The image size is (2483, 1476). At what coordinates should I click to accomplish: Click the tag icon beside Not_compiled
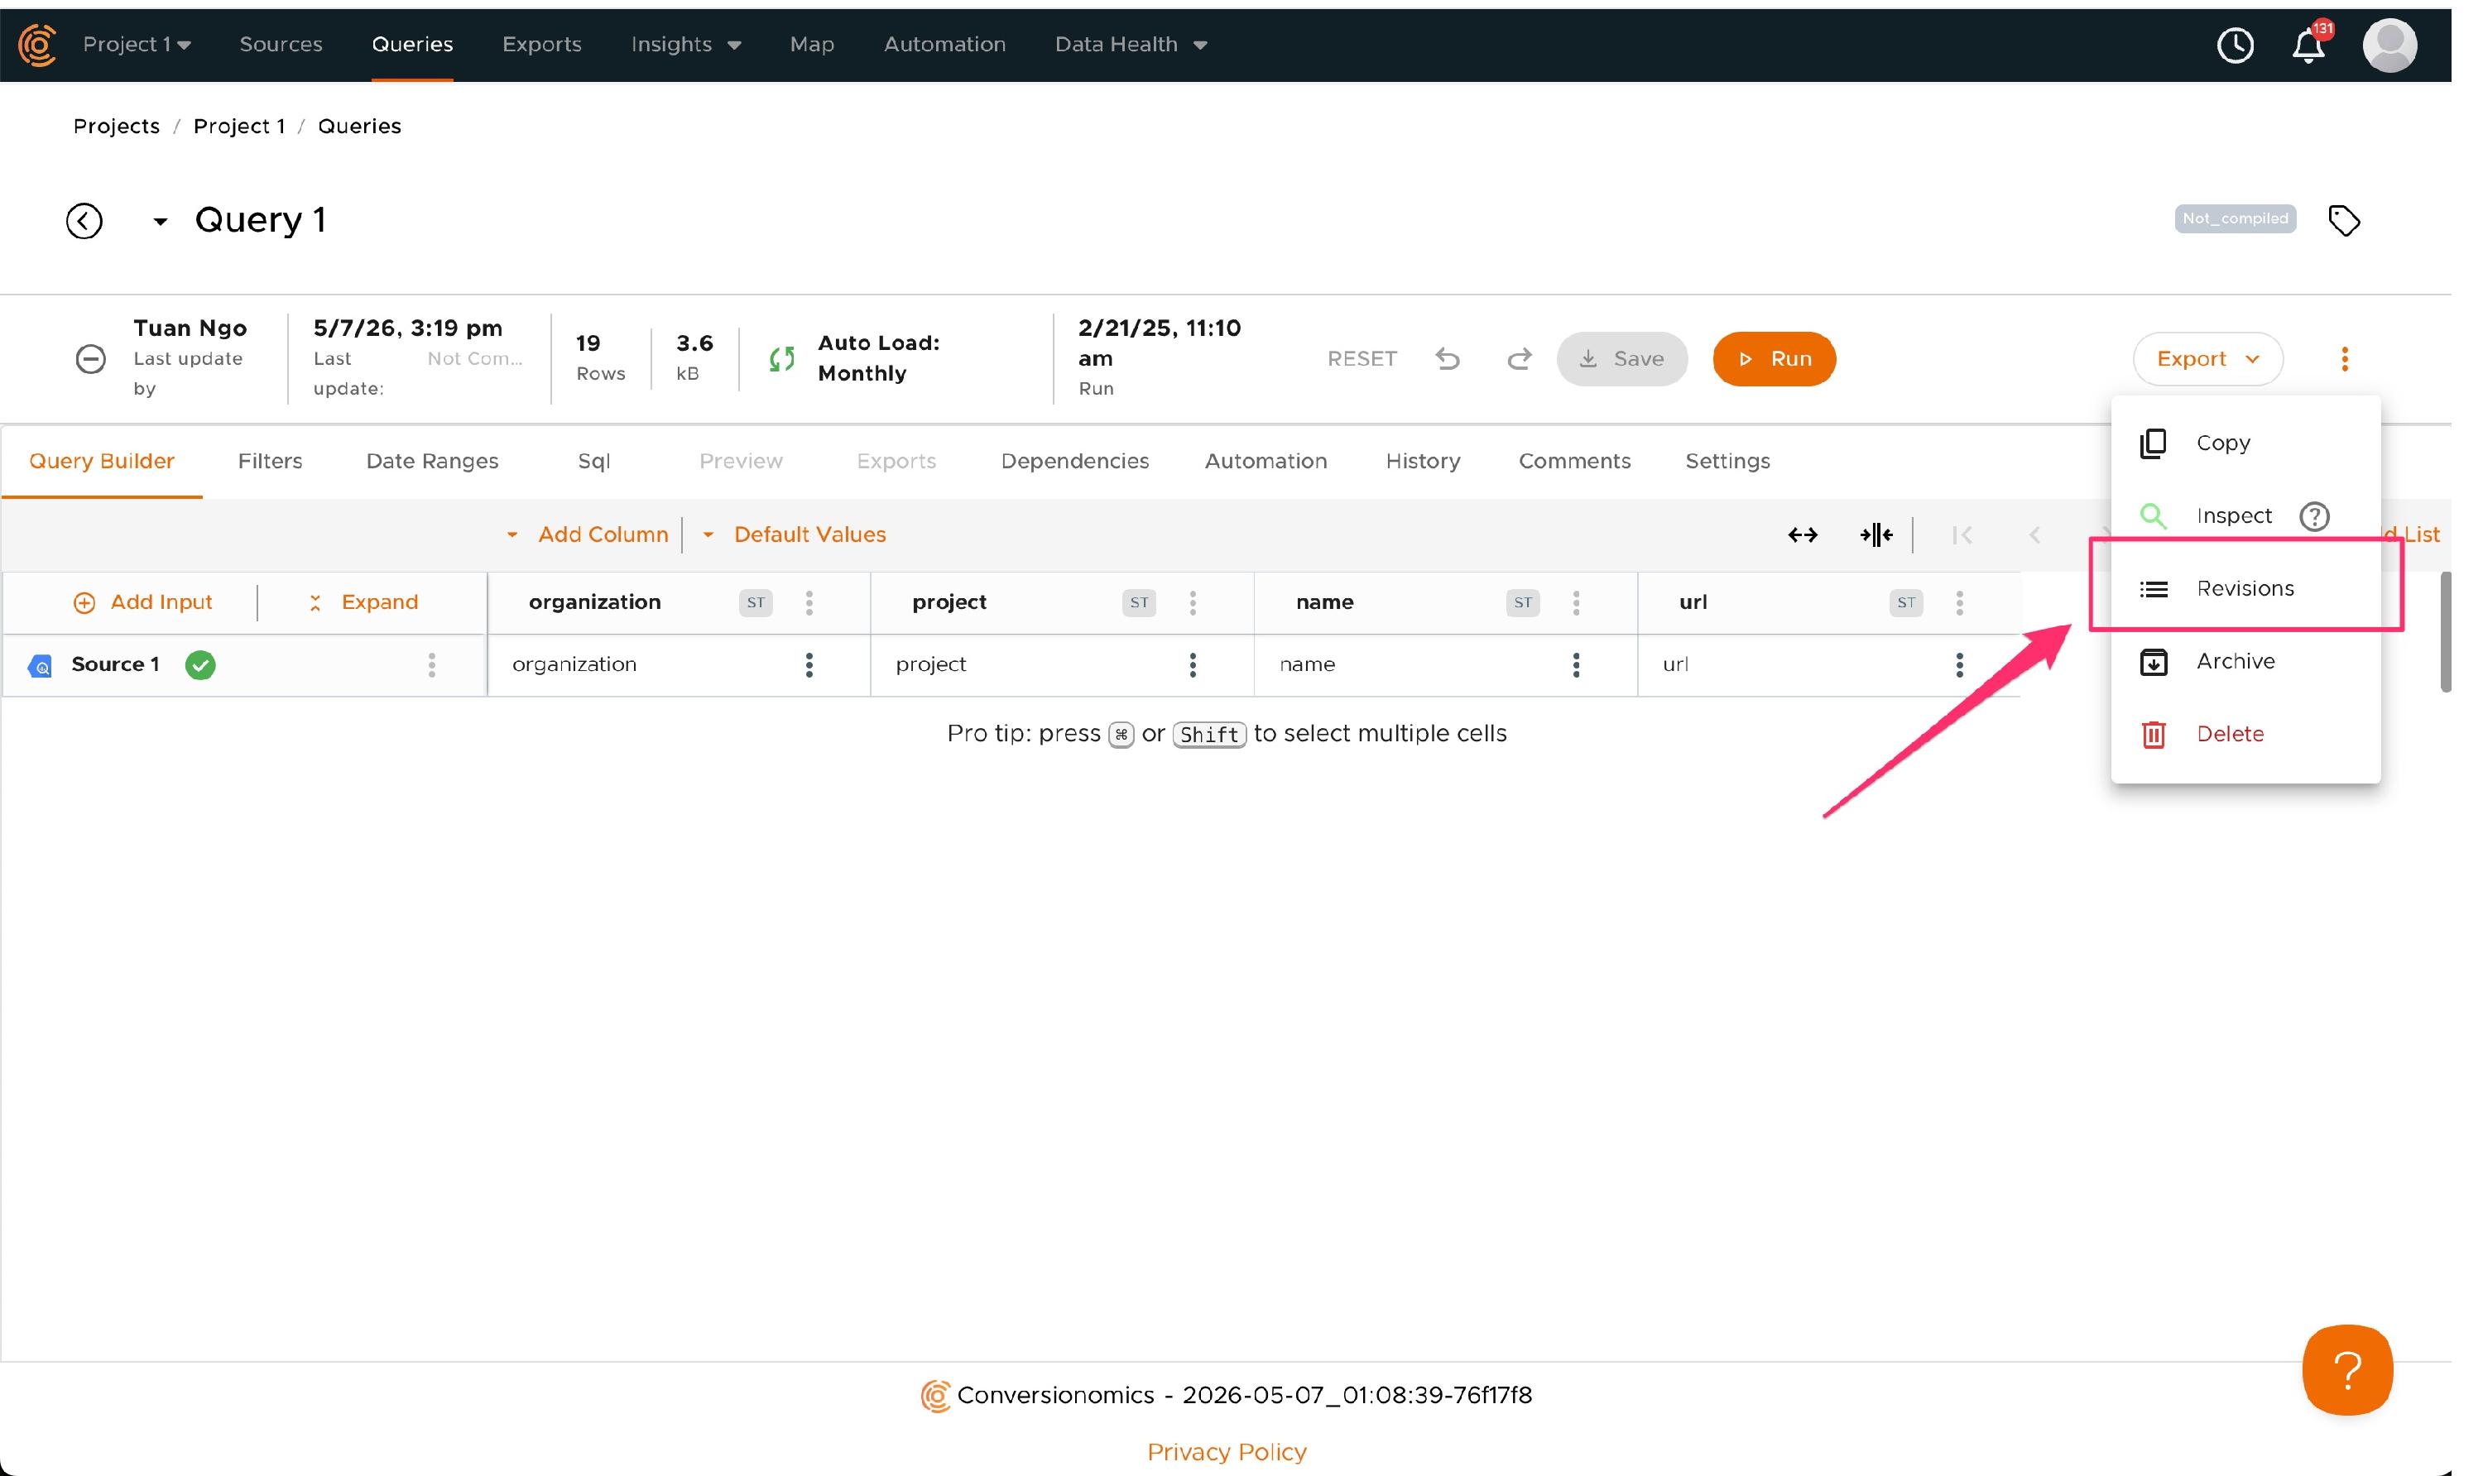pos(2344,220)
